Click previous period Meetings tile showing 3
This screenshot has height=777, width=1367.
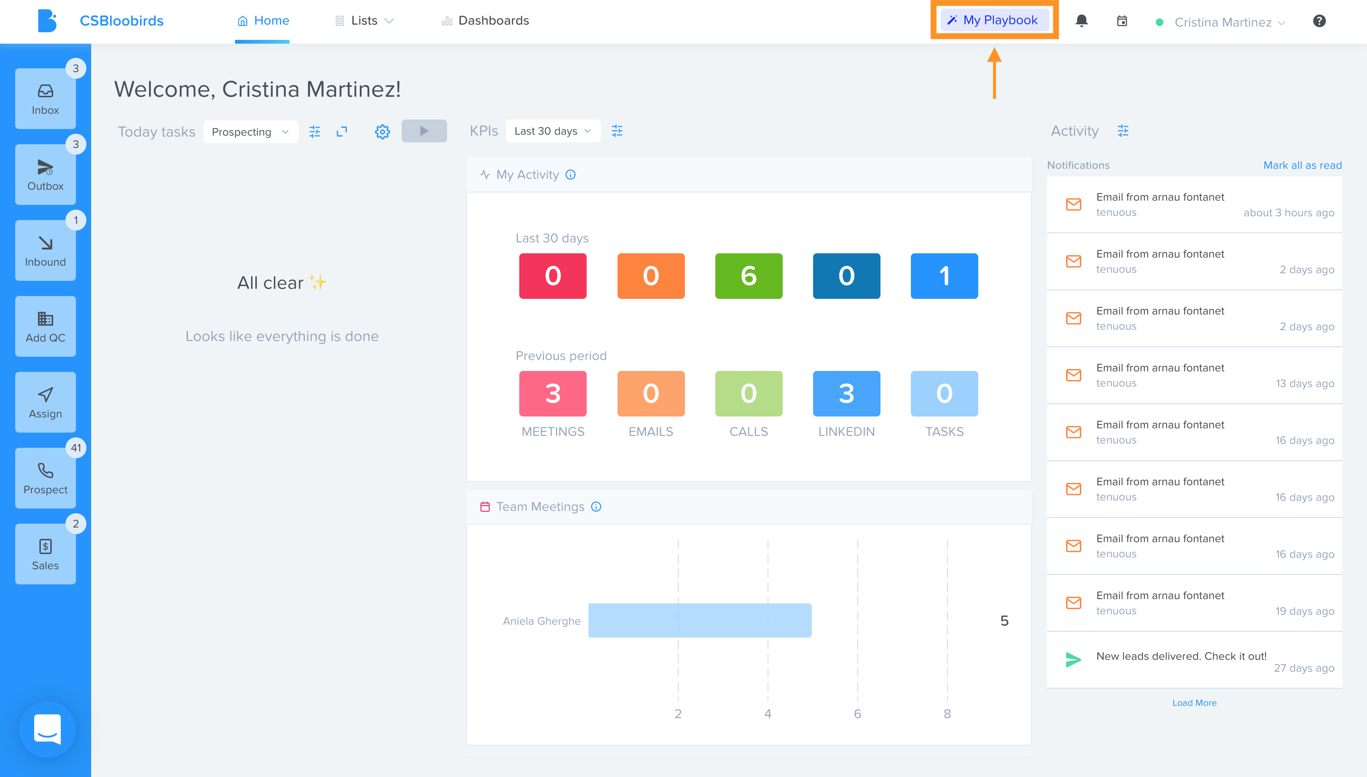click(552, 394)
